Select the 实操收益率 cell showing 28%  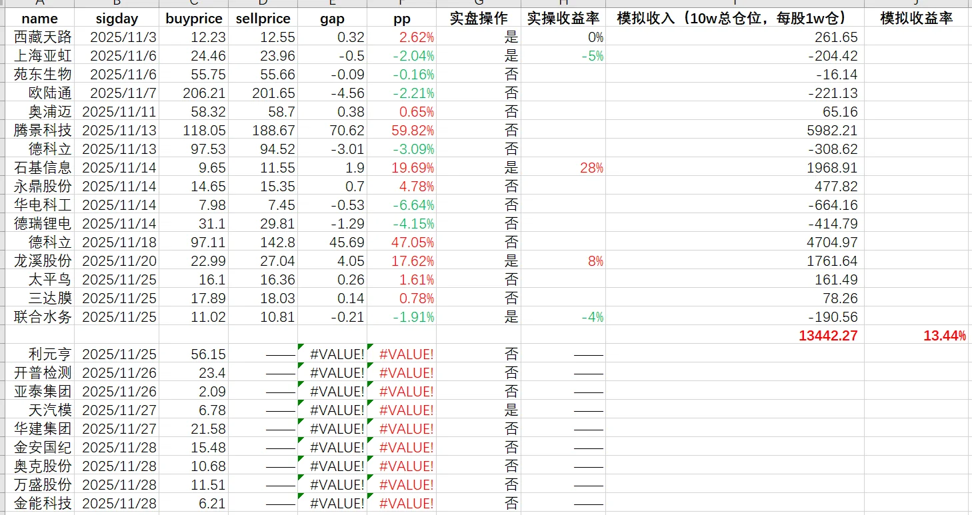(x=563, y=167)
